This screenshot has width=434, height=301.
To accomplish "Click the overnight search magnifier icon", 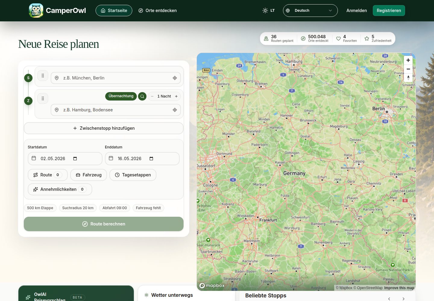I will point(142,96).
